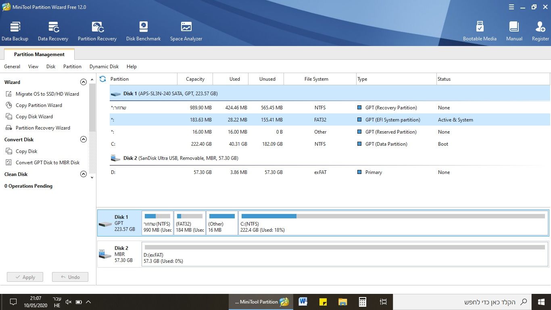Open Space Analyzer

[186, 31]
